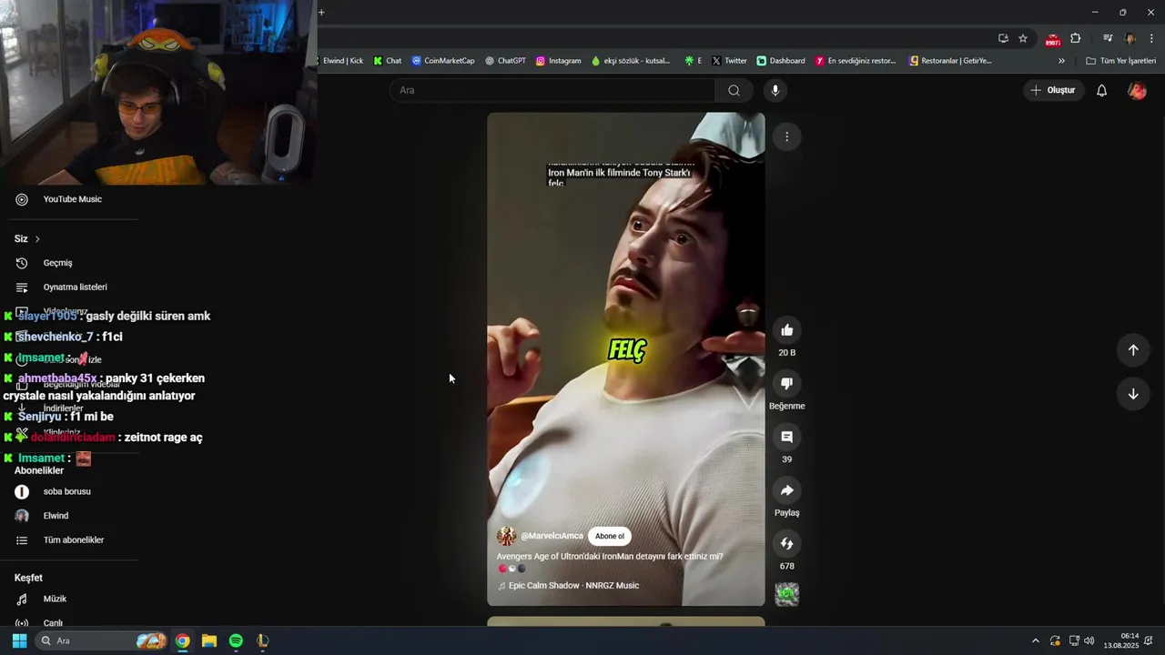
Task: Open the Restoranlar | GetirYe... bookmark
Action: coord(951,61)
